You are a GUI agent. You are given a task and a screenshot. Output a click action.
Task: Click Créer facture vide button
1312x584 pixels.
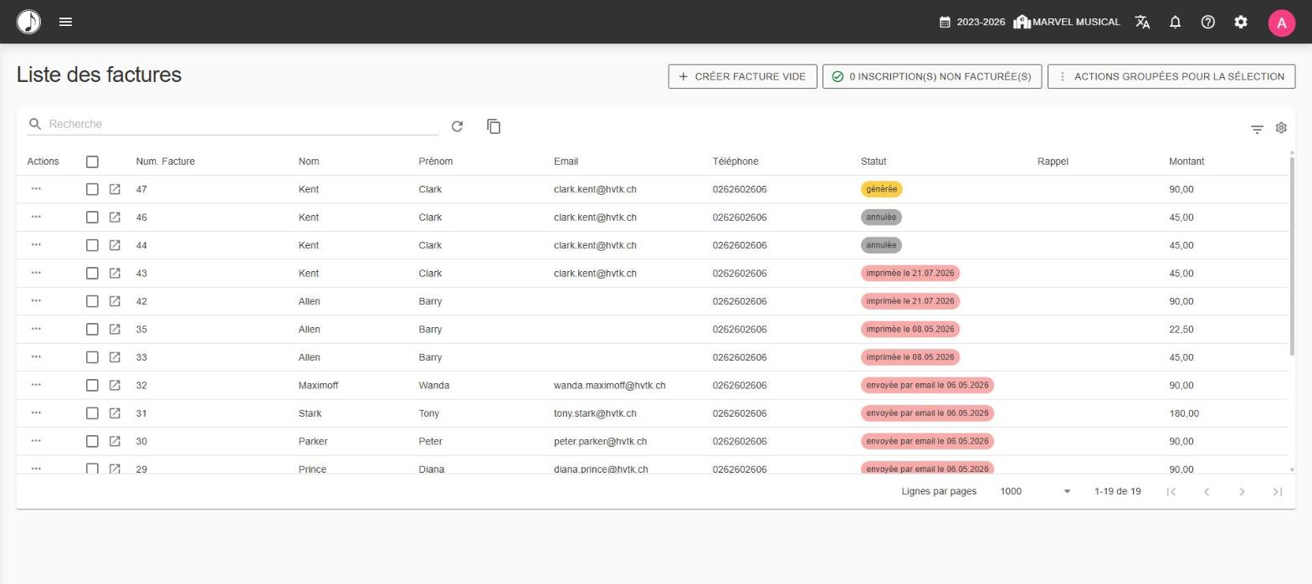click(742, 76)
